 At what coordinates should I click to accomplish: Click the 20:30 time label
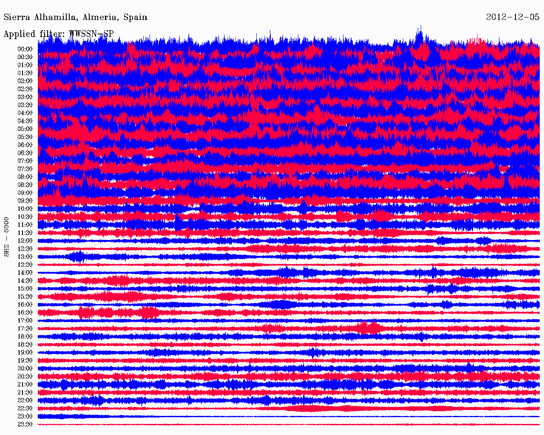[x=25, y=377]
